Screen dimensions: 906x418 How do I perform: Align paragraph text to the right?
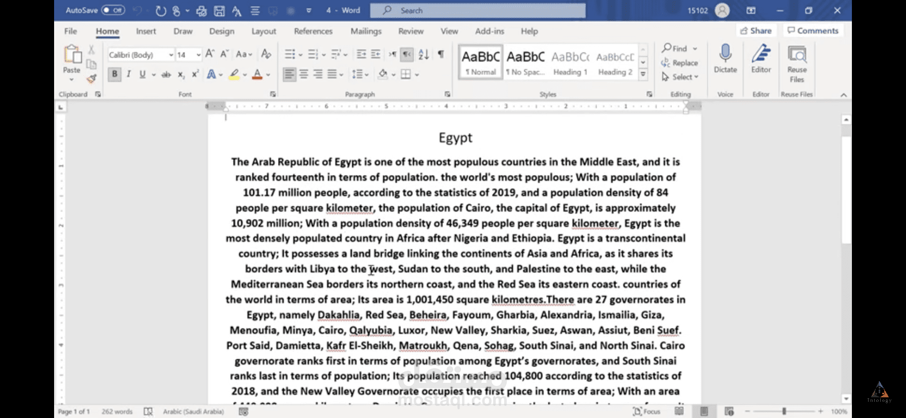pyautogui.click(x=318, y=74)
